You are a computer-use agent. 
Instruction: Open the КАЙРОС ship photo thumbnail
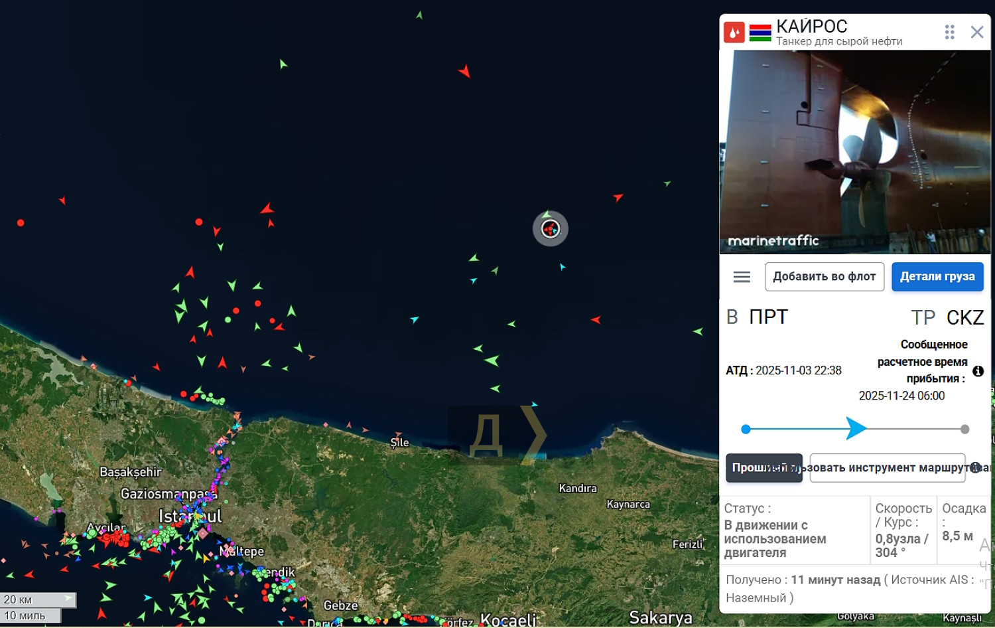pos(855,153)
